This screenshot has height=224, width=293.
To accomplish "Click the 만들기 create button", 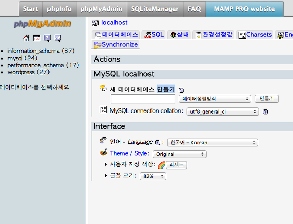I will [x=267, y=99].
